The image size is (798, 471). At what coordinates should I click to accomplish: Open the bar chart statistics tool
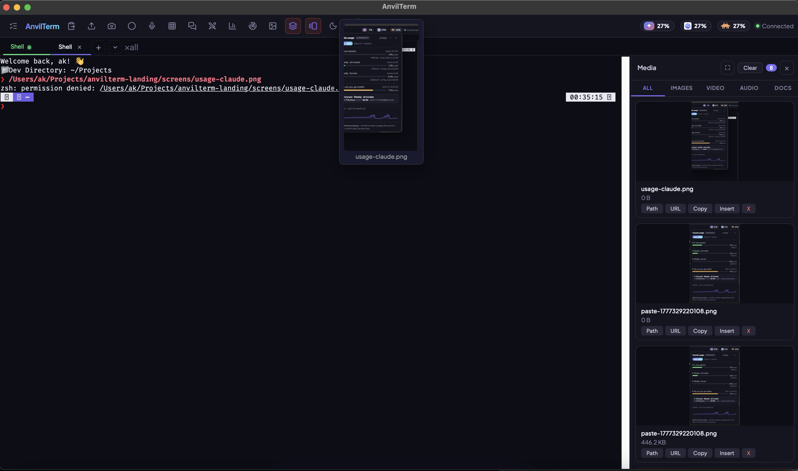(x=232, y=26)
